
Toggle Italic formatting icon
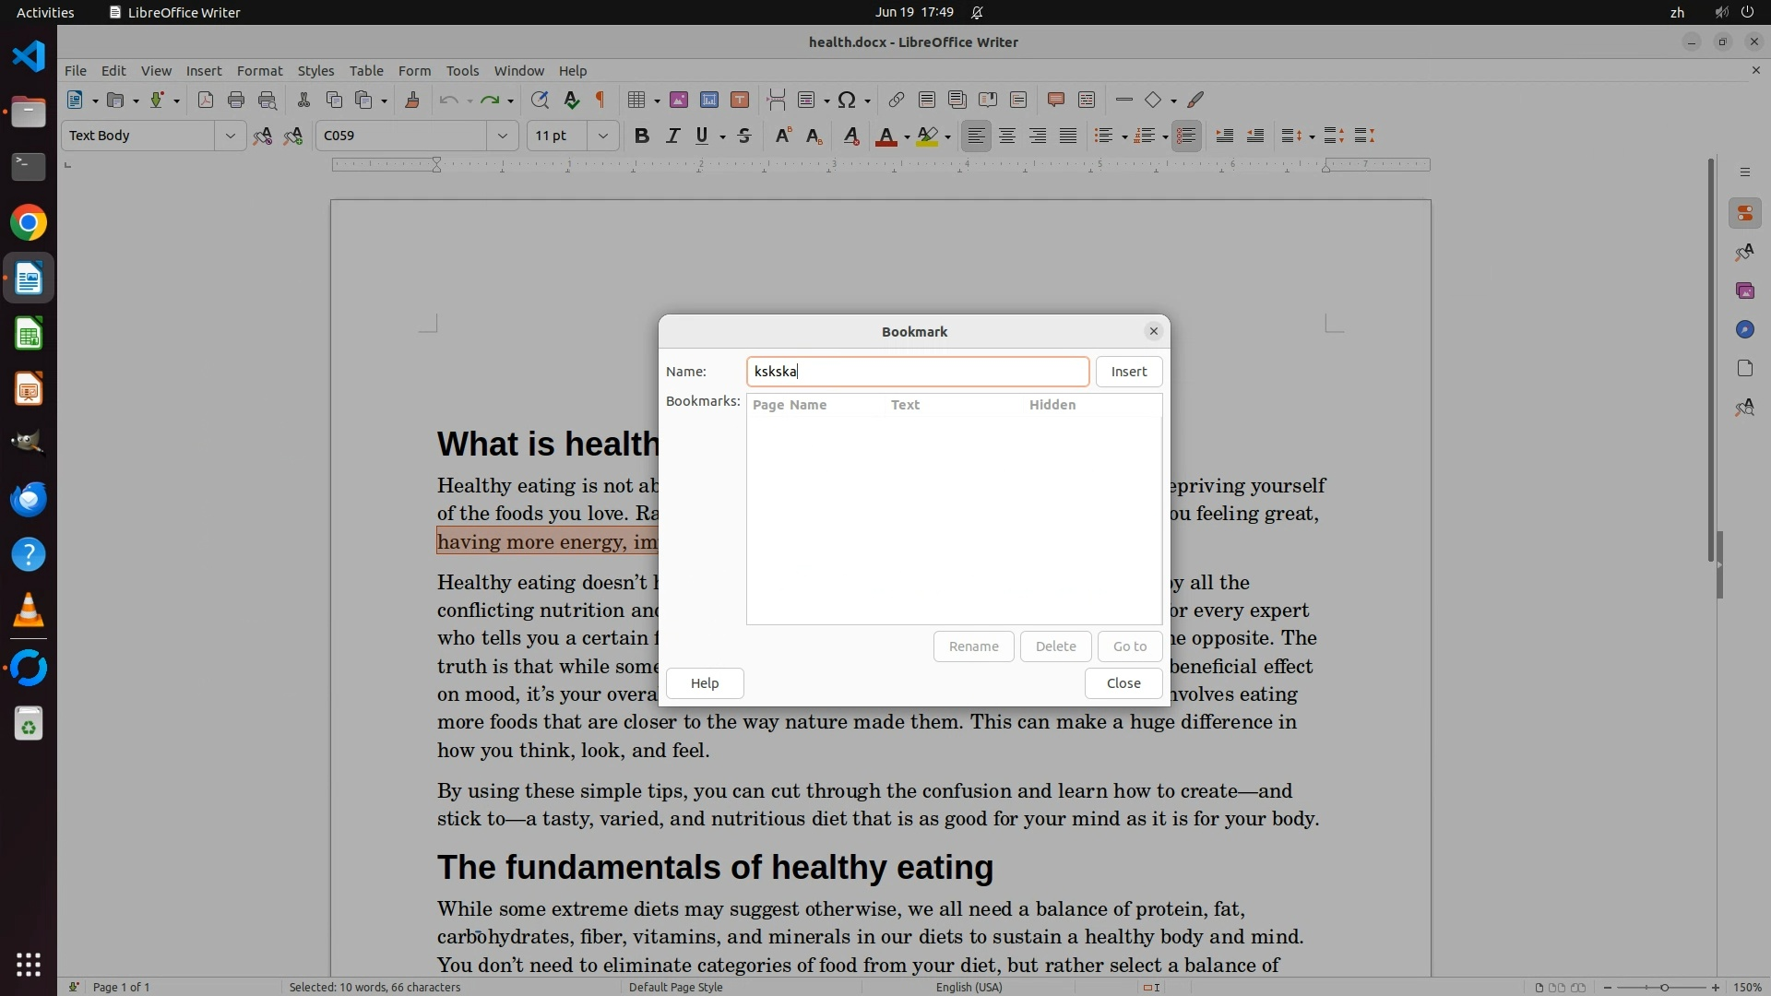point(672,136)
